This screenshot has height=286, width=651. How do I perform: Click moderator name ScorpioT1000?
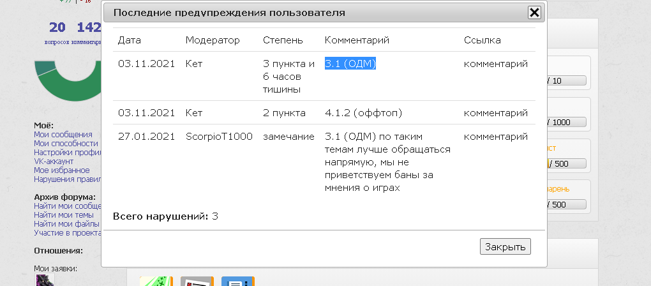219,137
